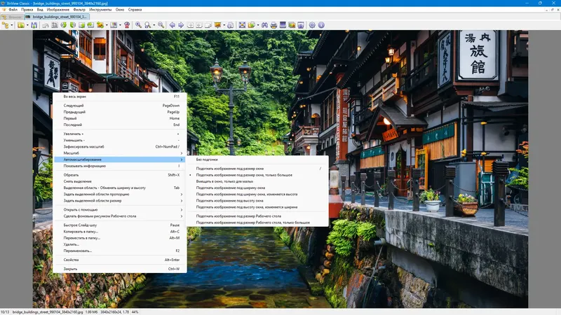Click the Find binoculars toolbar icon
This screenshot has width=561, height=315.
(264, 25)
